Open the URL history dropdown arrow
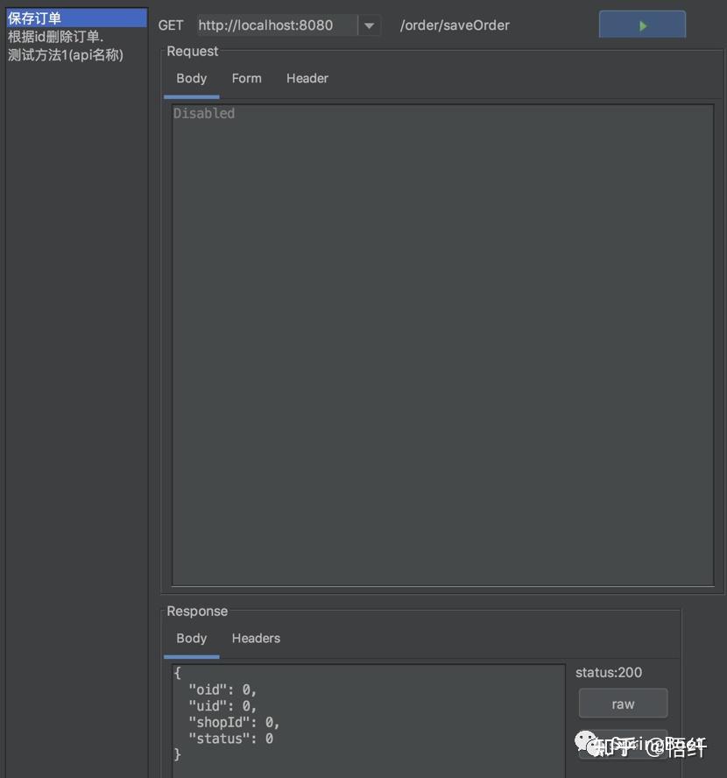 370,25
